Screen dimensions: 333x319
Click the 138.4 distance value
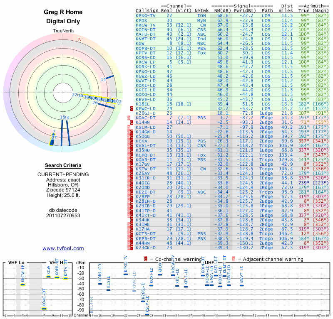tap(286, 155)
